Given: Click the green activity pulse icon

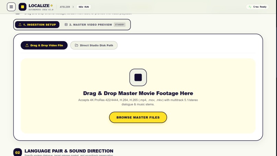Looking at the screenshot, I should click(250, 7).
